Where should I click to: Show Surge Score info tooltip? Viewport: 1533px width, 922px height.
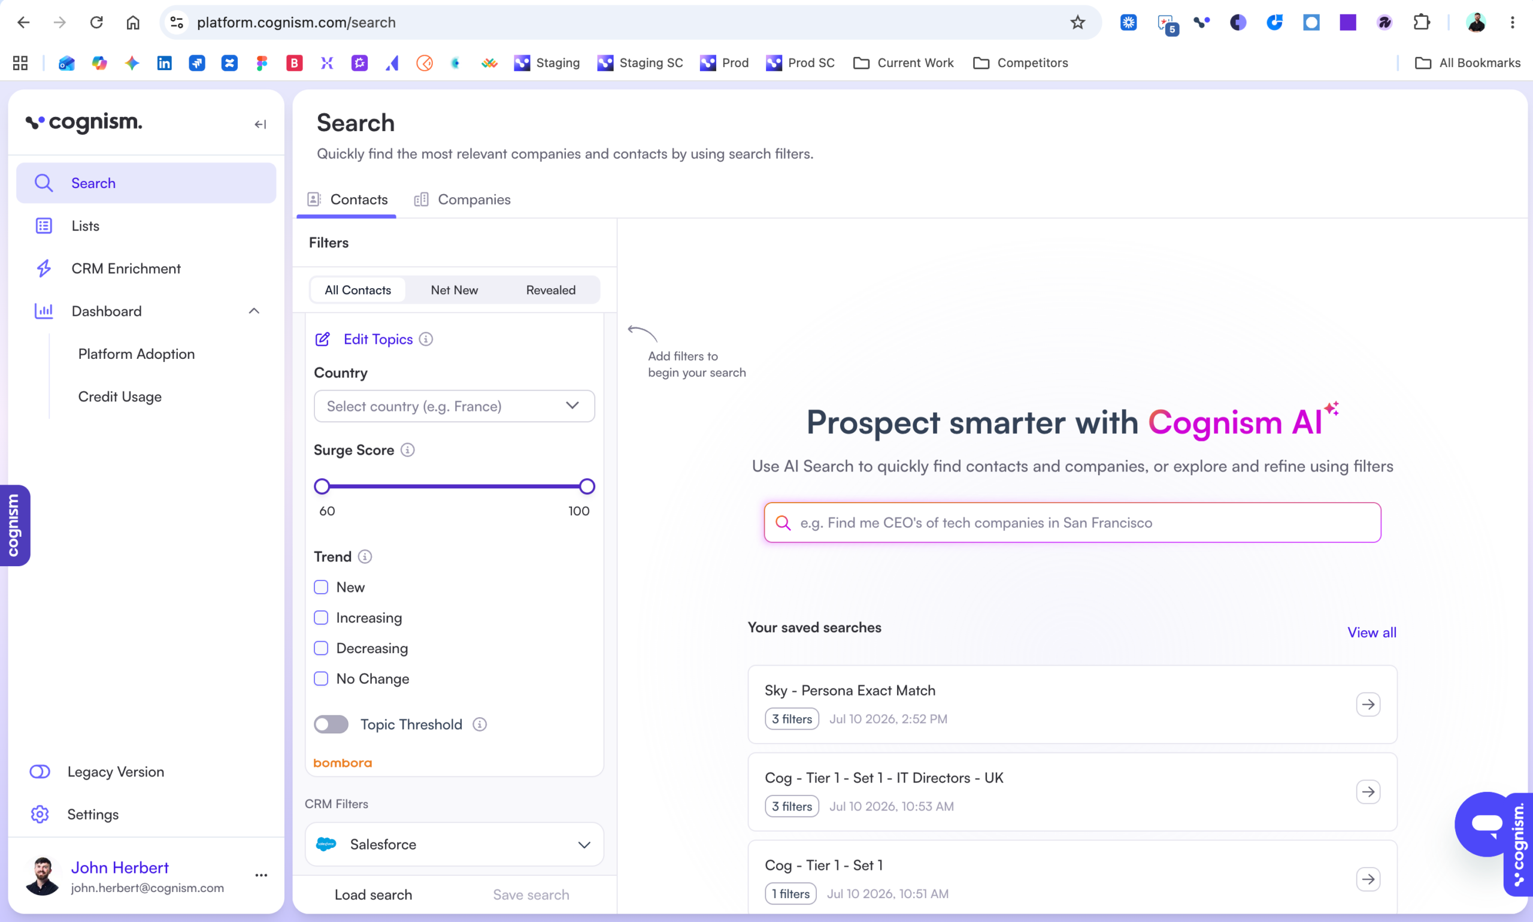point(407,450)
